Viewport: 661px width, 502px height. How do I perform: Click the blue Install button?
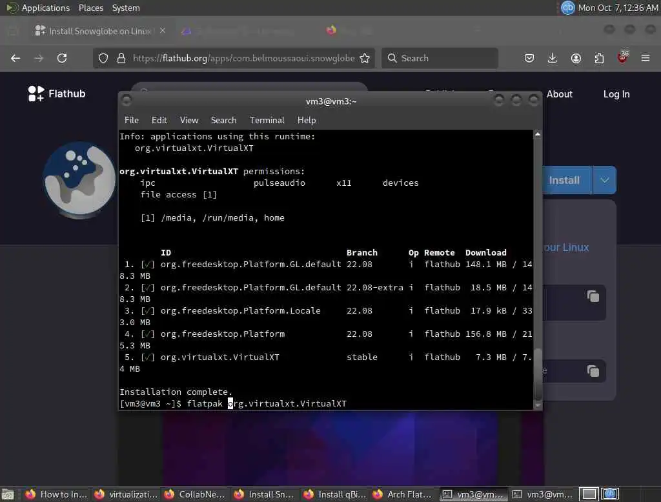(x=564, y=180)
